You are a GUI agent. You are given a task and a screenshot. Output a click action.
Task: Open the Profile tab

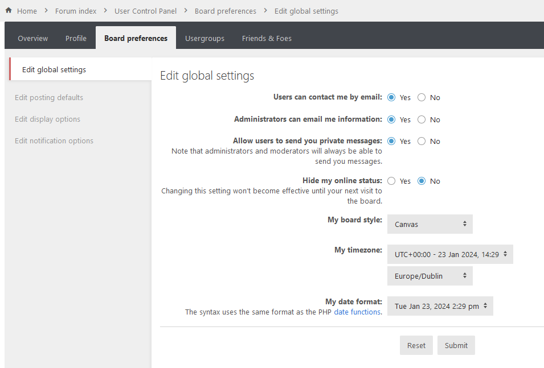pos(76,38)
